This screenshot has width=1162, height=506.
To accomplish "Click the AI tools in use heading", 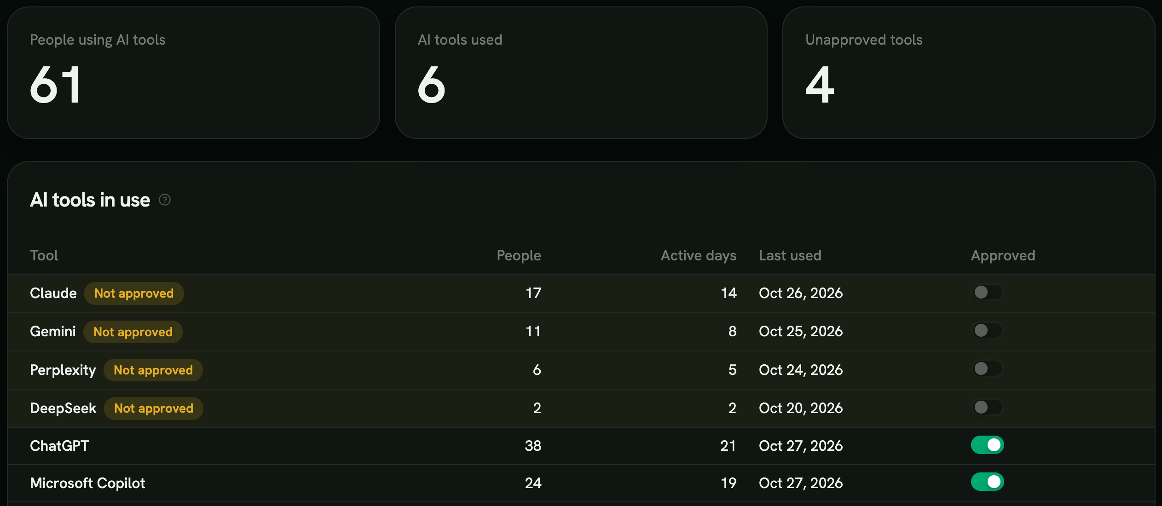I will coord(90,200).
